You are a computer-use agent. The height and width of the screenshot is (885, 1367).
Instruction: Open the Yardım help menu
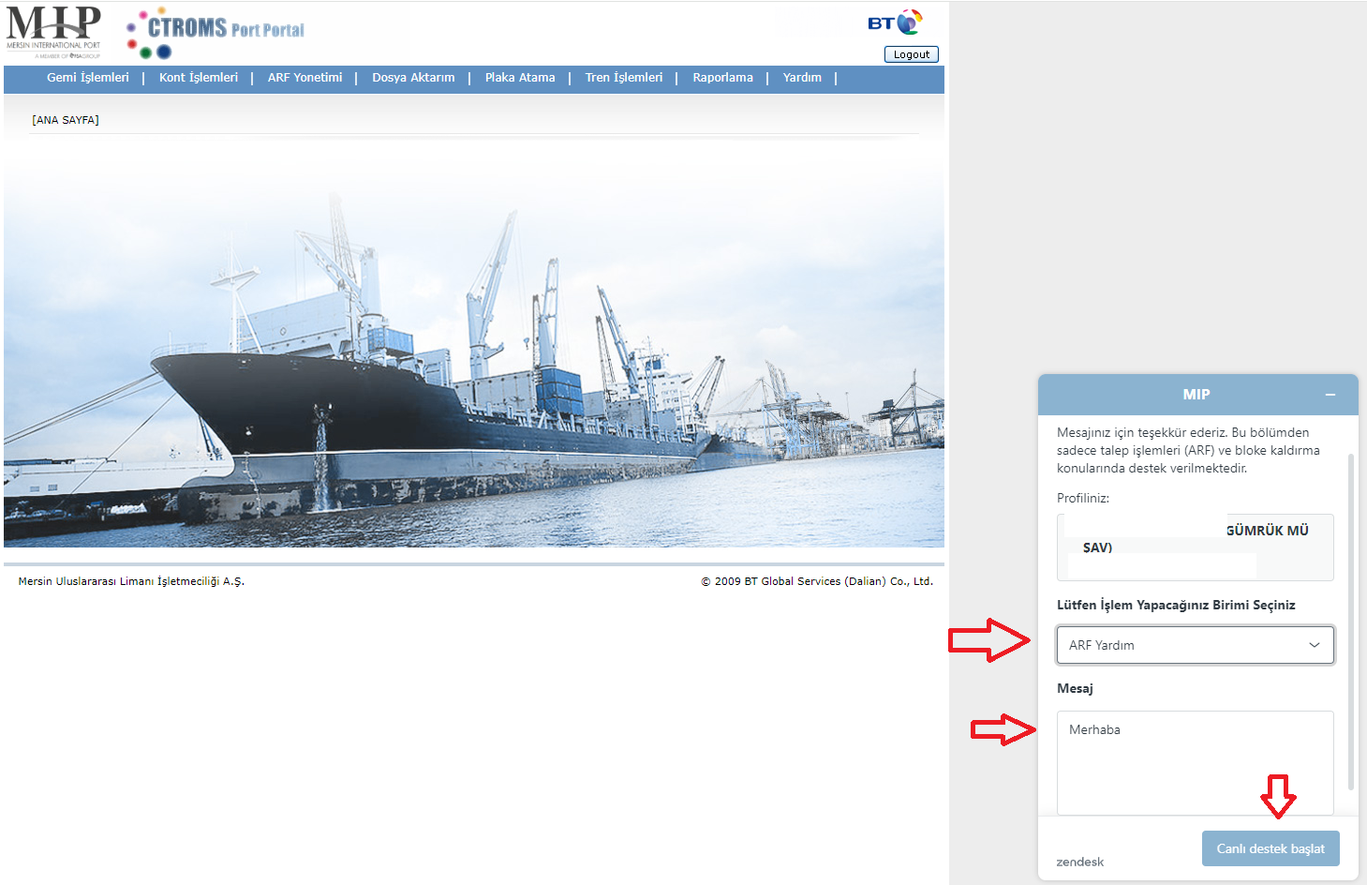coord(802,78)
